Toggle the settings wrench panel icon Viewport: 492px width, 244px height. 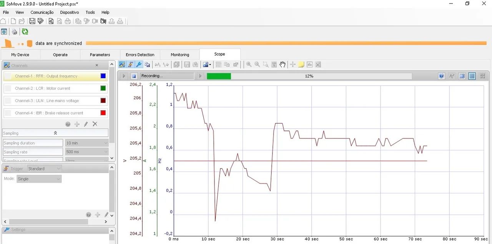pyautogui.click(x=139, y=64)
